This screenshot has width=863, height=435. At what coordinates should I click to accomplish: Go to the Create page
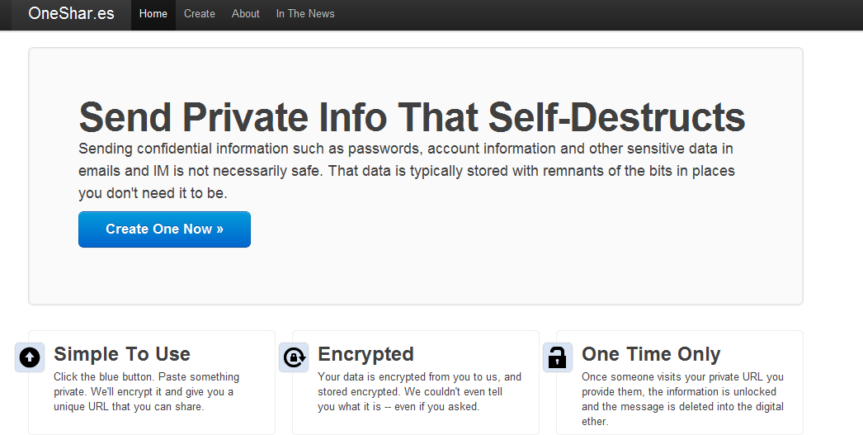pos(199,14)
